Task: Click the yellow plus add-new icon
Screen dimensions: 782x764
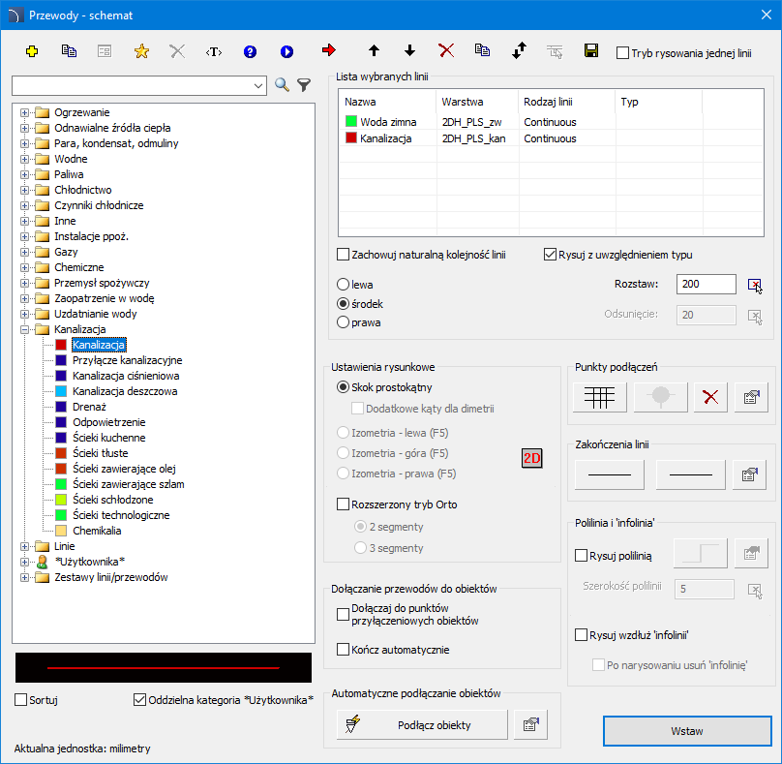Action: click(x=32, y=51)
